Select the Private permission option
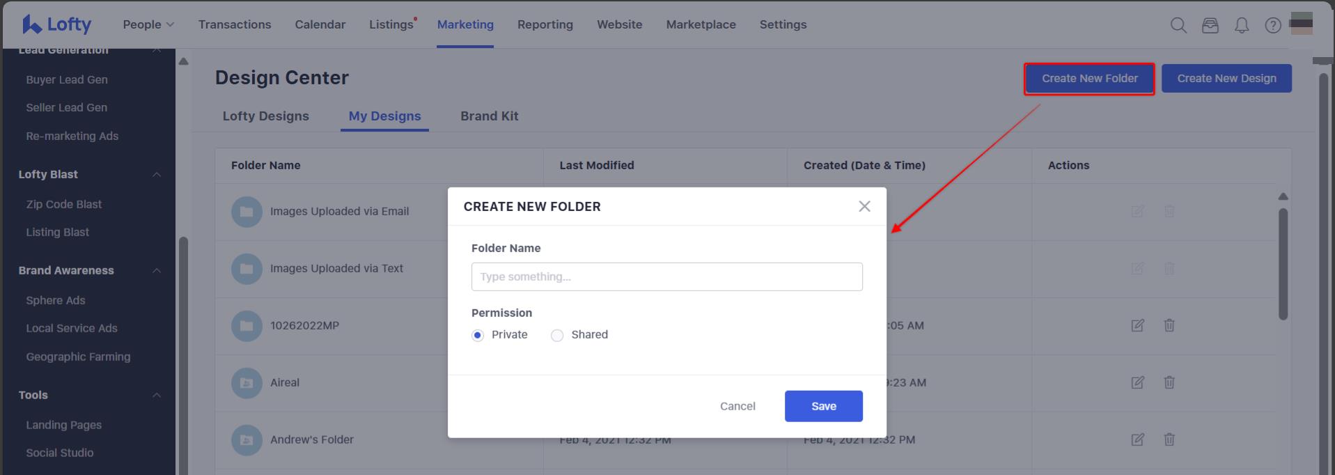The image size is (1335, 475). click(478, 335)
